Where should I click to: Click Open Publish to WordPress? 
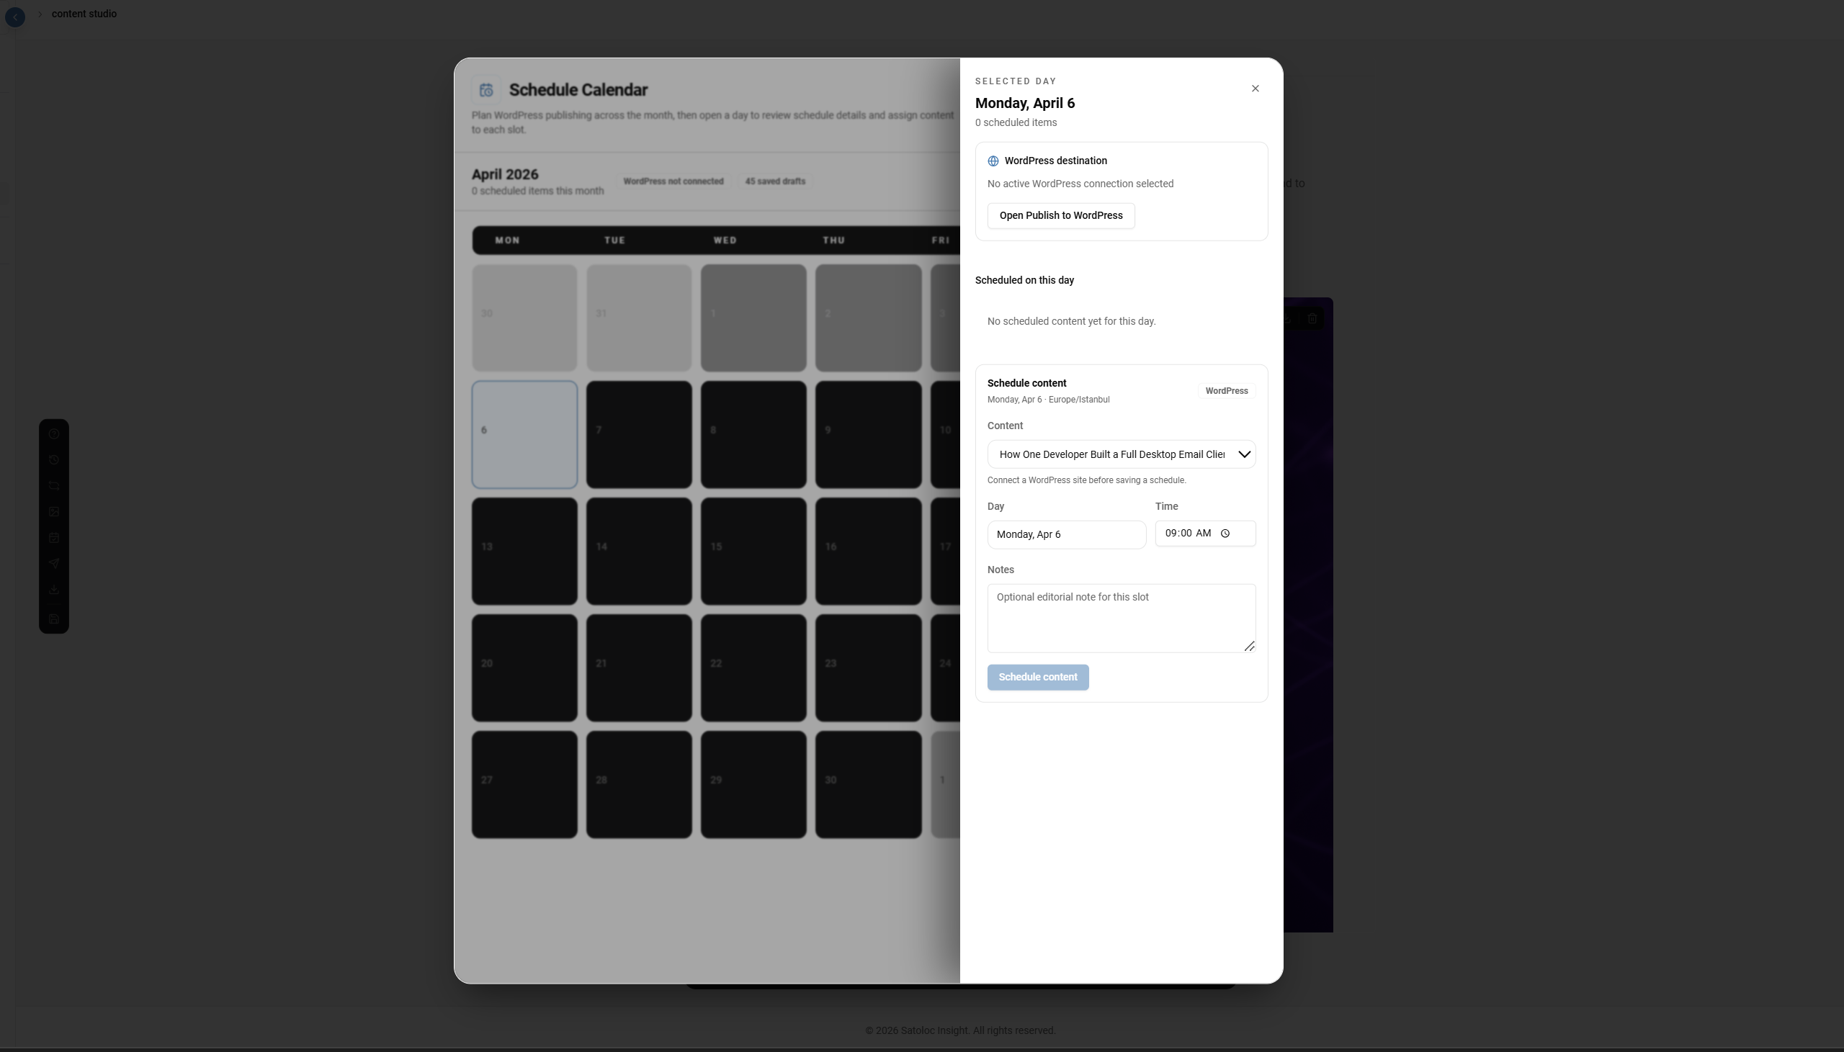[1060, 215]
